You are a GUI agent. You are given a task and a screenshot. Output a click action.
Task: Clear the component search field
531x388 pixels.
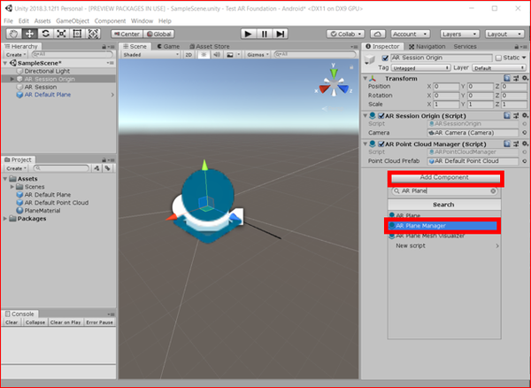point(493,191)
